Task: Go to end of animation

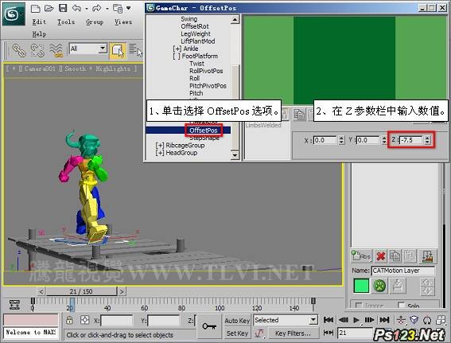Action: point(384,320)
